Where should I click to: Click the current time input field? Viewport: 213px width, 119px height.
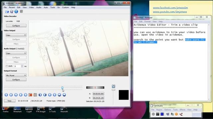[x=23, y=101]
